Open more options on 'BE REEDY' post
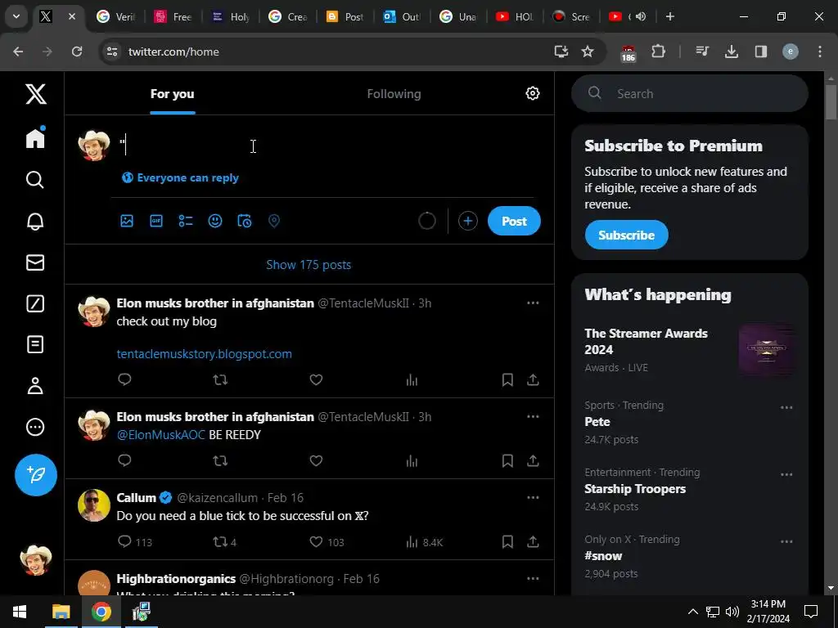 pyautogui.click(x=533, y=416)
